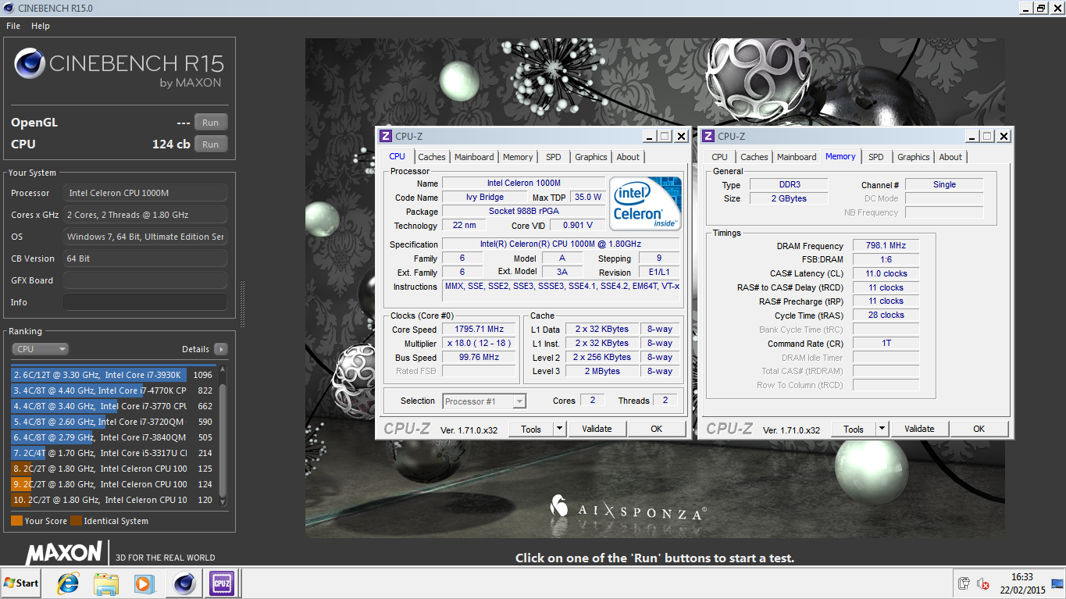Click Validate in Memory CPU-Z window

coord(919,429)
